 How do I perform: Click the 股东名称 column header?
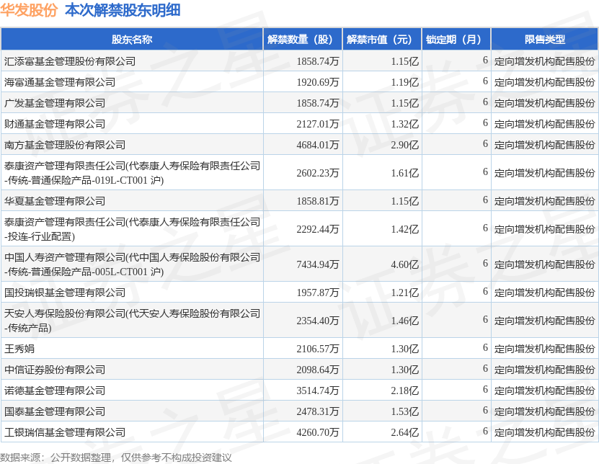pos(132,40)
